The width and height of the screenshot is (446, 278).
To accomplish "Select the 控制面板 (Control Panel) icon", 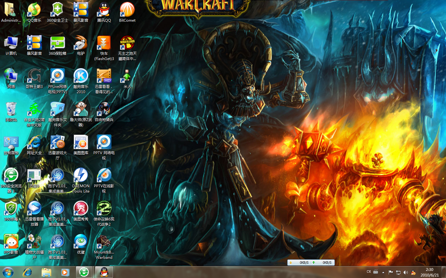I will pyautogui.click(x=11, y=145).
